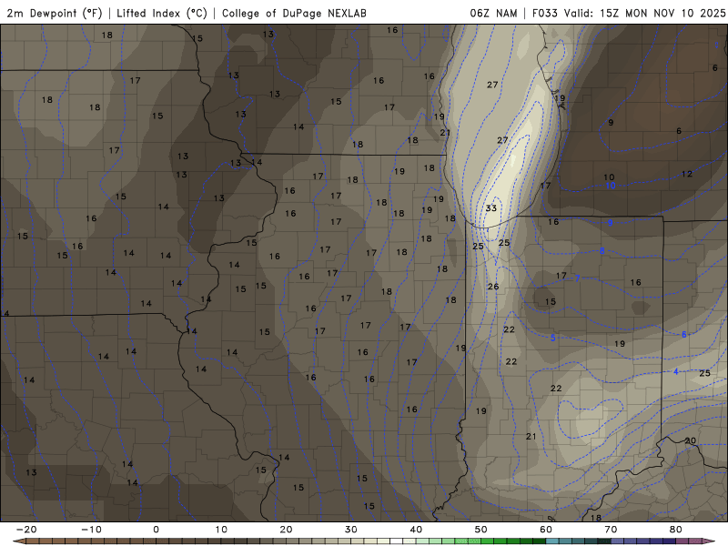Click the 70 label on the color scale

click(611, 530)
